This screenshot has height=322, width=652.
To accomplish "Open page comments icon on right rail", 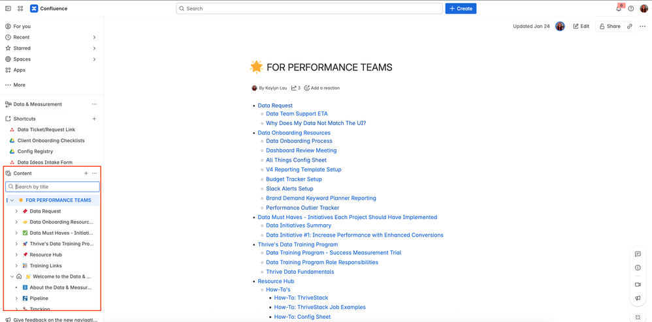I will pyautogui.click(x=638, y=254).
